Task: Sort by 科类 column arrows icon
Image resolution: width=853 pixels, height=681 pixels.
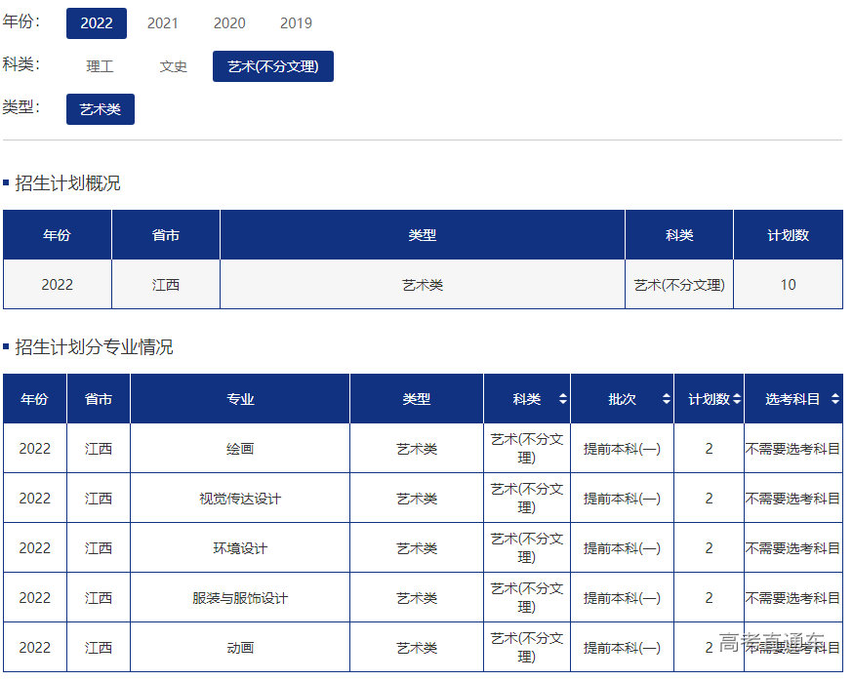Action: pyautogui.click(x=562, y=399)
